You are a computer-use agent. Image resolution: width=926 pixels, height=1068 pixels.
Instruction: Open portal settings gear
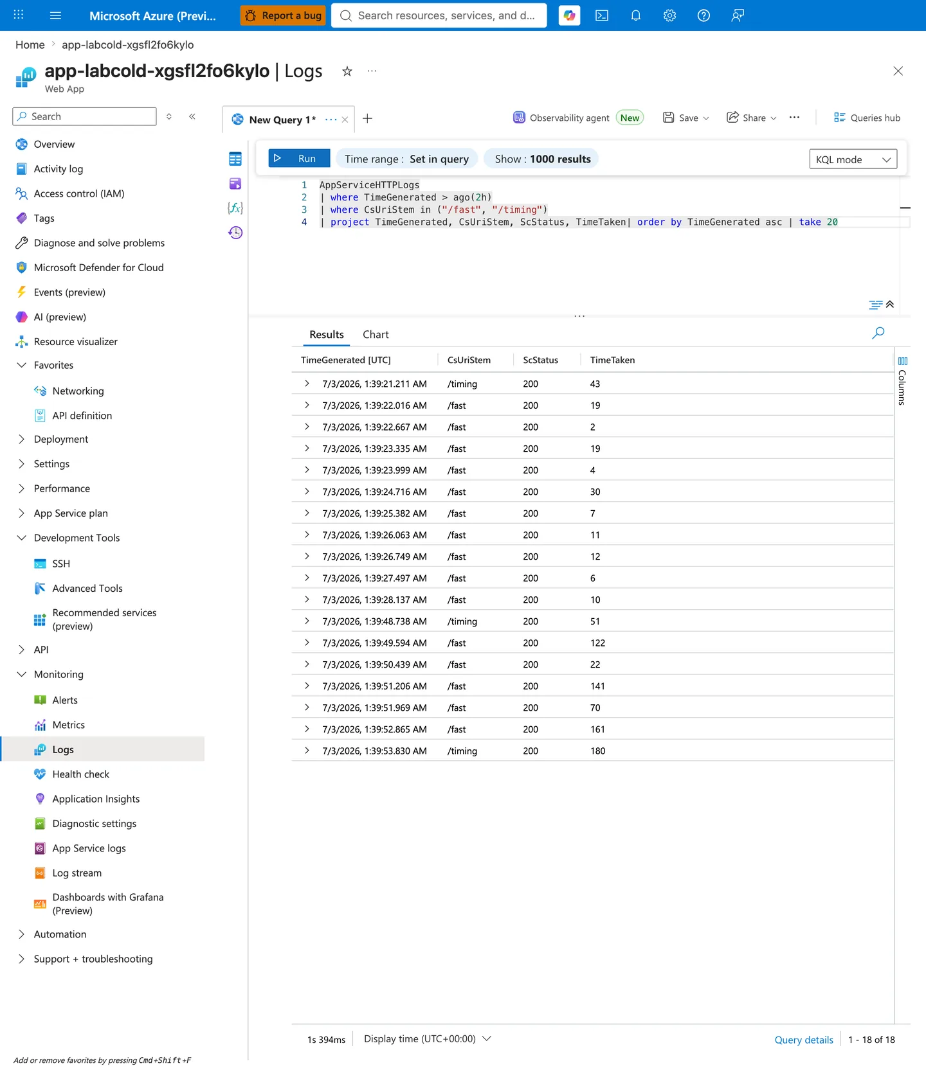[669, 15]
